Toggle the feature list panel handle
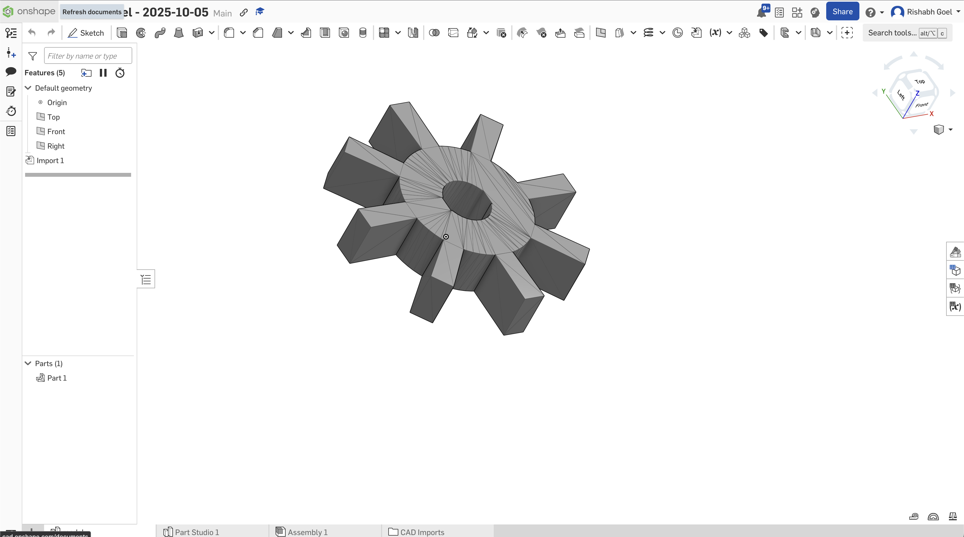This screenshot has height=537, width=964. pos(146,279)
